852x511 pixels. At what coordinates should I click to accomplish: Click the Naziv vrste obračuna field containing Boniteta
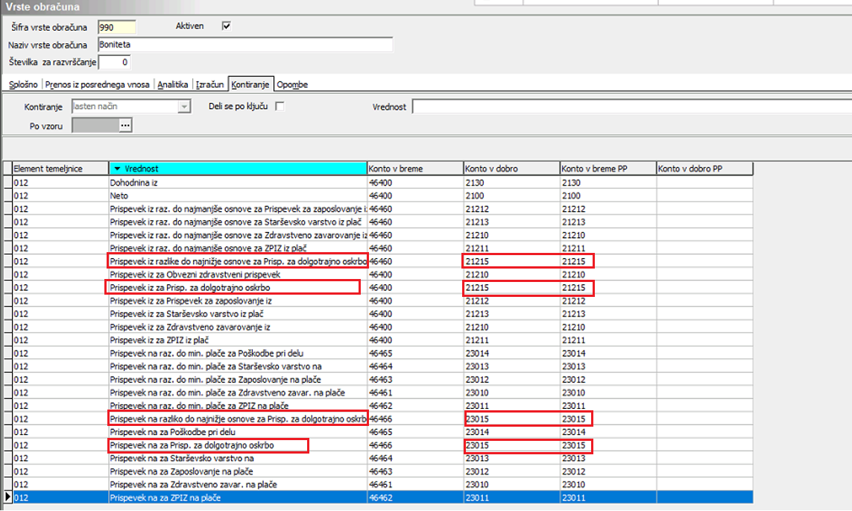(244, 45)
